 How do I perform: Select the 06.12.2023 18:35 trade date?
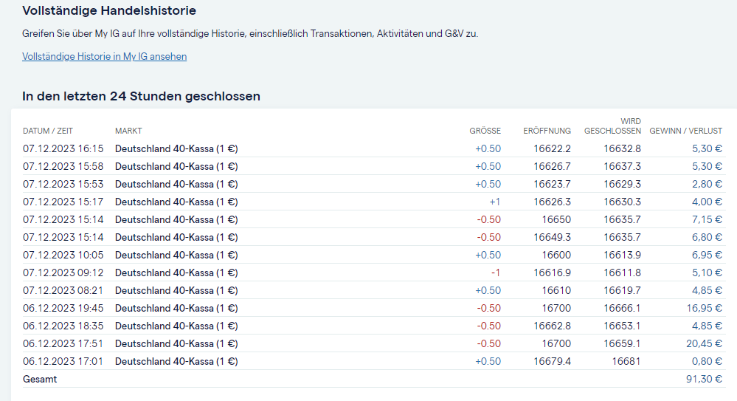(x=63, y=326)
